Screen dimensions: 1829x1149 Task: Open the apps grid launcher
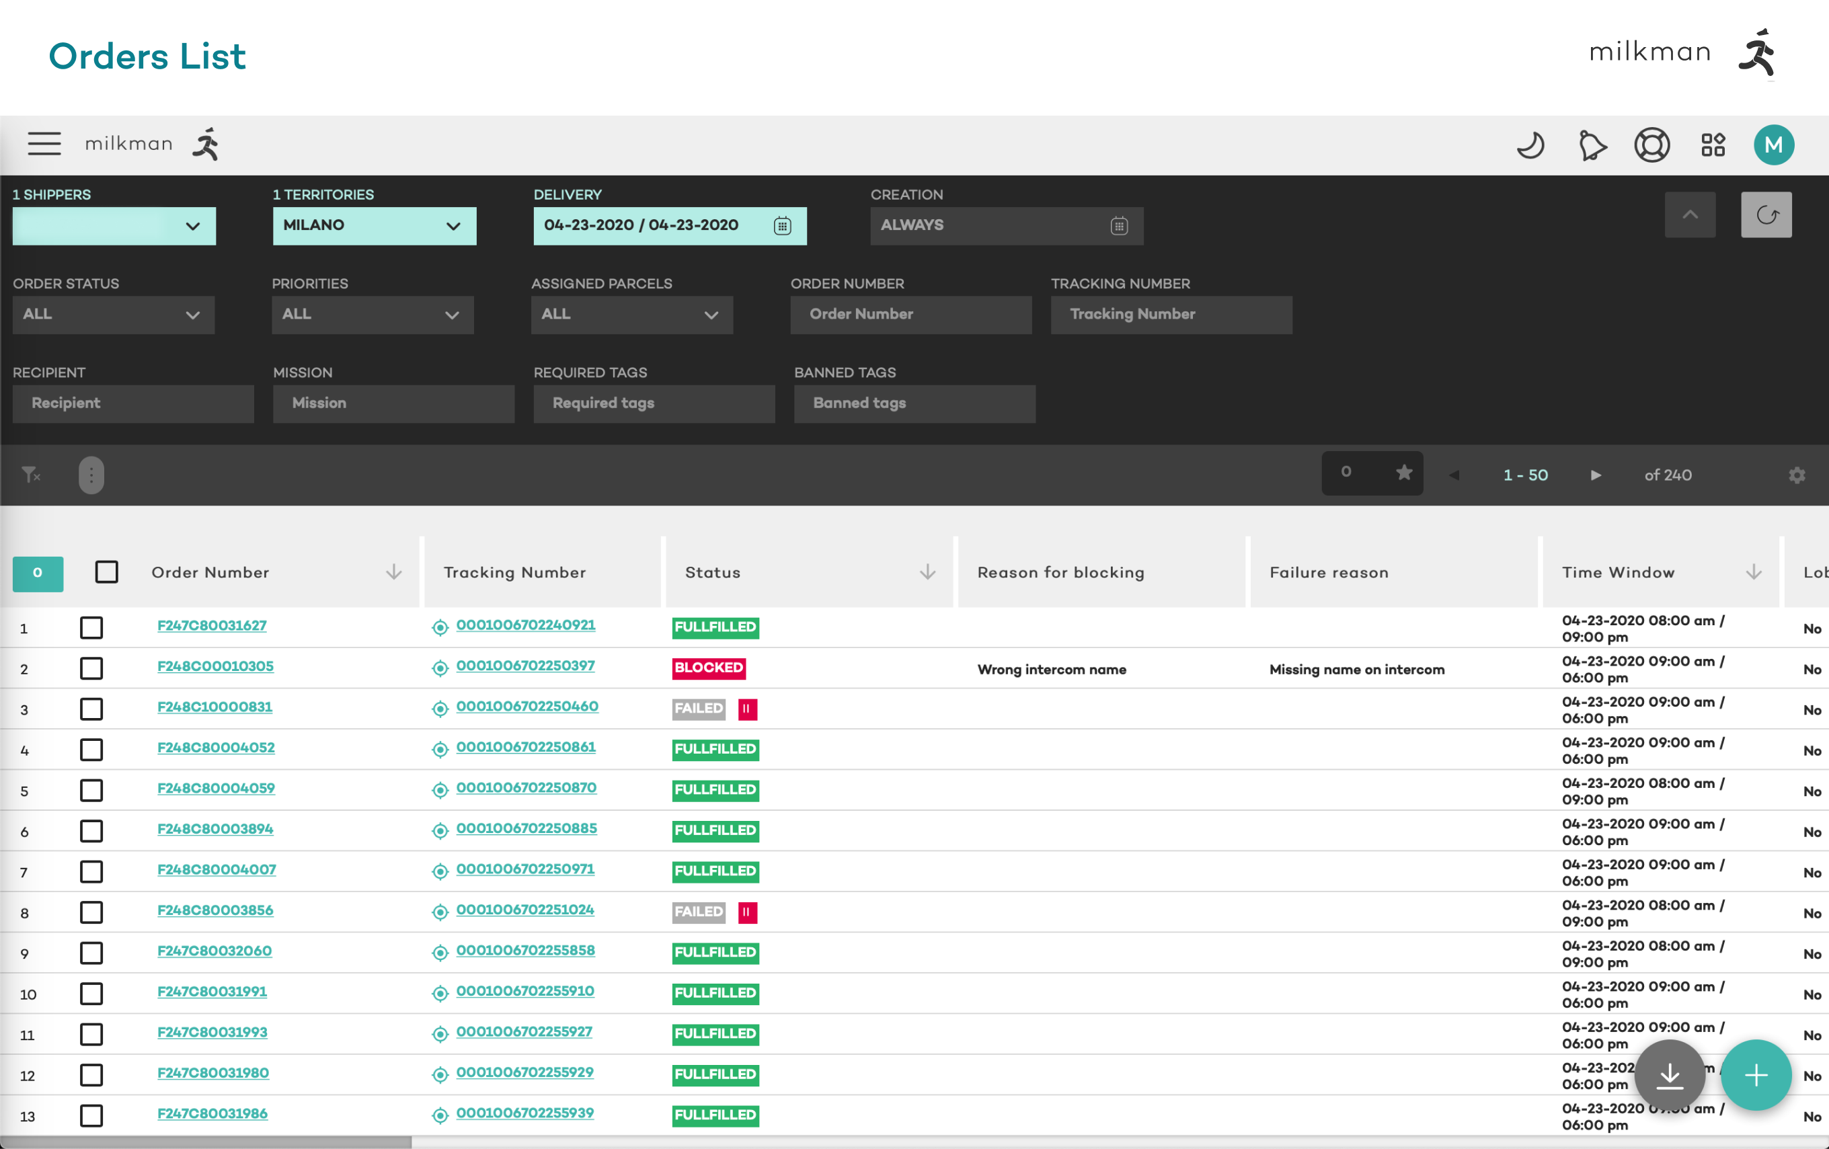pos(1713,145)
